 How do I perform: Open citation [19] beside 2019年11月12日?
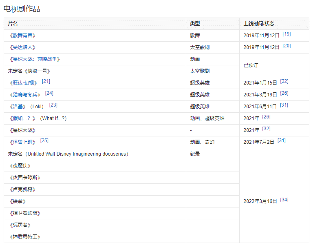pyautogui.click(x=287, y=34)
